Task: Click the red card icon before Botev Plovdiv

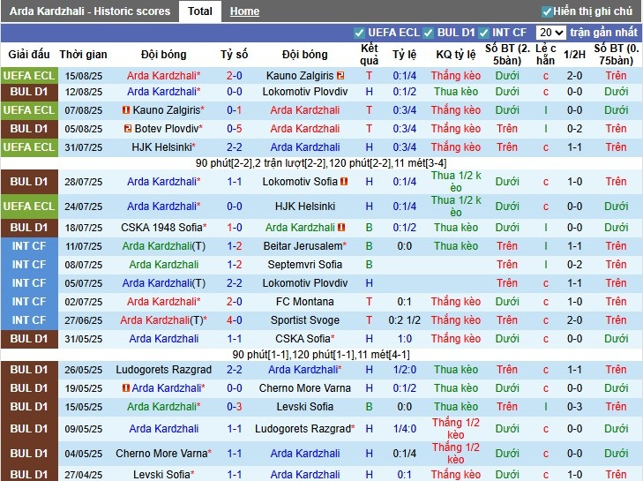Action: [126, 129]
